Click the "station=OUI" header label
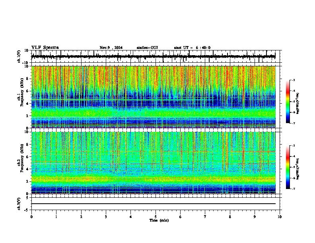 point(147,48)
